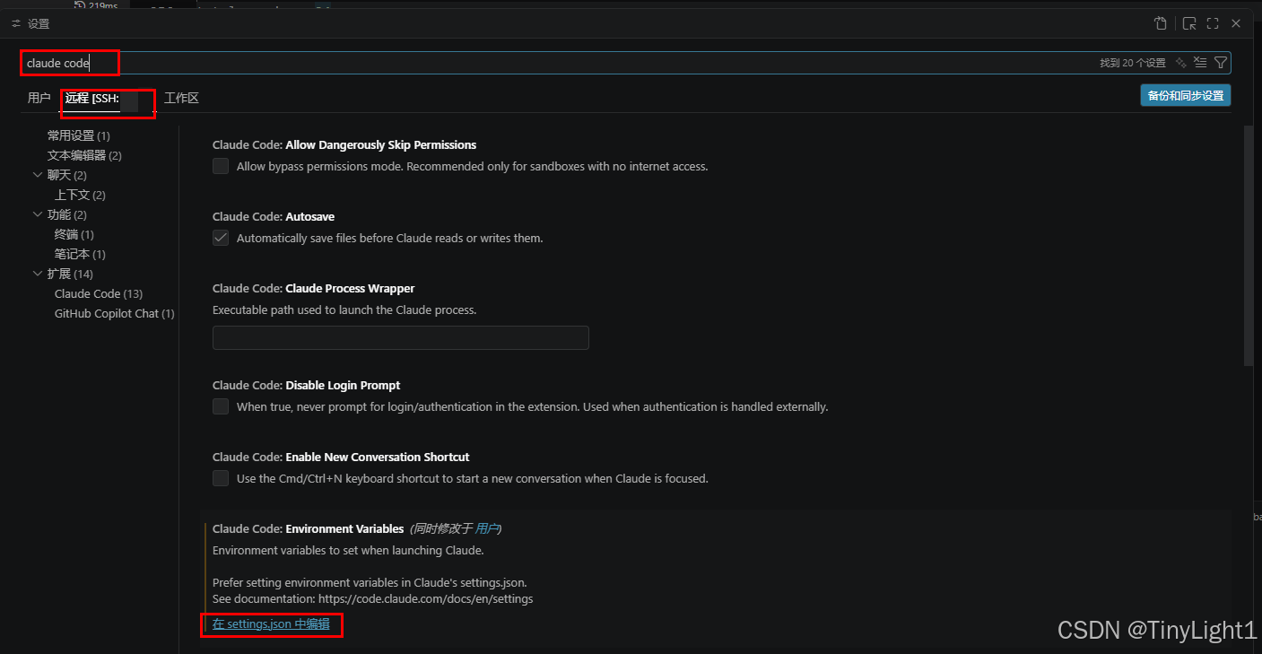Select Claude Code (13) in the tree
The image size is (1262, 654).
pyautogui.click(x=99, y=293)
